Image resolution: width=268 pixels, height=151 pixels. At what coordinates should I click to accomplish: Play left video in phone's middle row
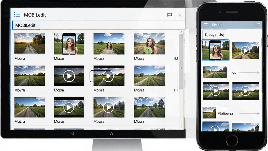pos(216,91)
